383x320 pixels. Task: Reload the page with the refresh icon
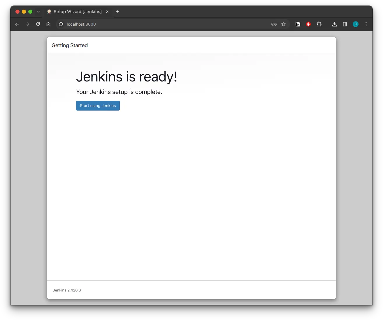pyautogui.click(x=38, y=24)
